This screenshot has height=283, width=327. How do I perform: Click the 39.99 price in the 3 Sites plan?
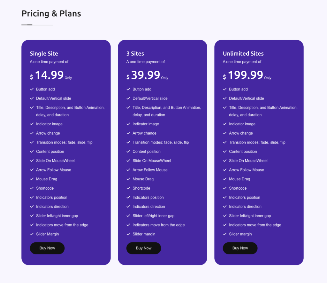tap(146, 75)
